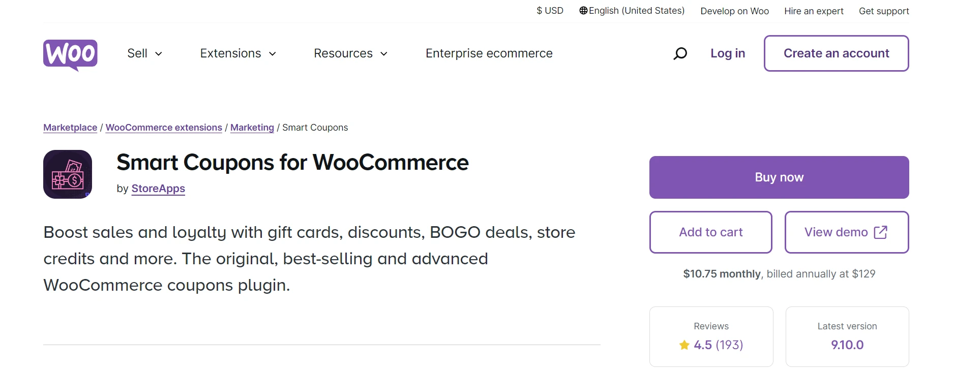Click the yellow star rating icon

click(684, 345)
